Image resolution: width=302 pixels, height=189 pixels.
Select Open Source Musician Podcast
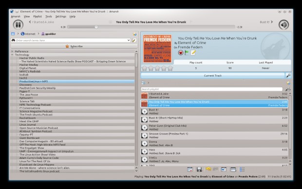[38, 128]
